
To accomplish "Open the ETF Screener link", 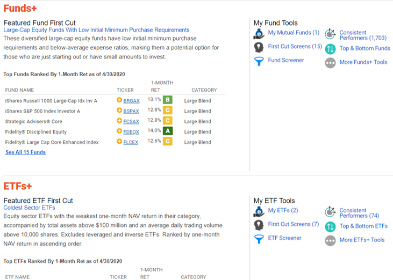I will 285,238.
